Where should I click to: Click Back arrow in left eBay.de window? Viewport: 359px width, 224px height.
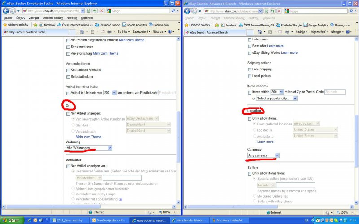pyautogui.click(x=5, y=11)
